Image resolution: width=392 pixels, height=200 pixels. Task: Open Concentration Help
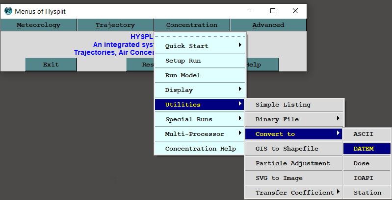pyautogui.click(x=200, y=149)
